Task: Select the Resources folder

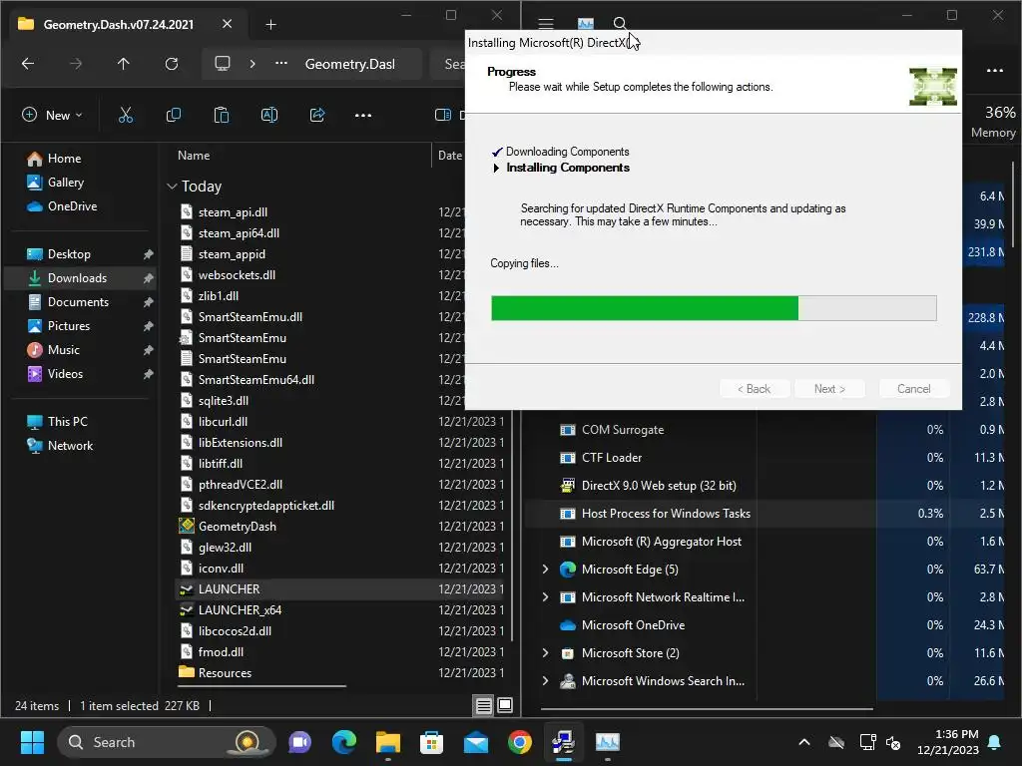Action: 225,673
